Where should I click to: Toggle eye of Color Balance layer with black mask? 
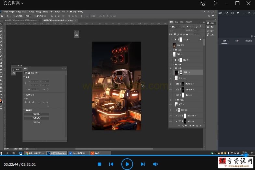(170, 90)
